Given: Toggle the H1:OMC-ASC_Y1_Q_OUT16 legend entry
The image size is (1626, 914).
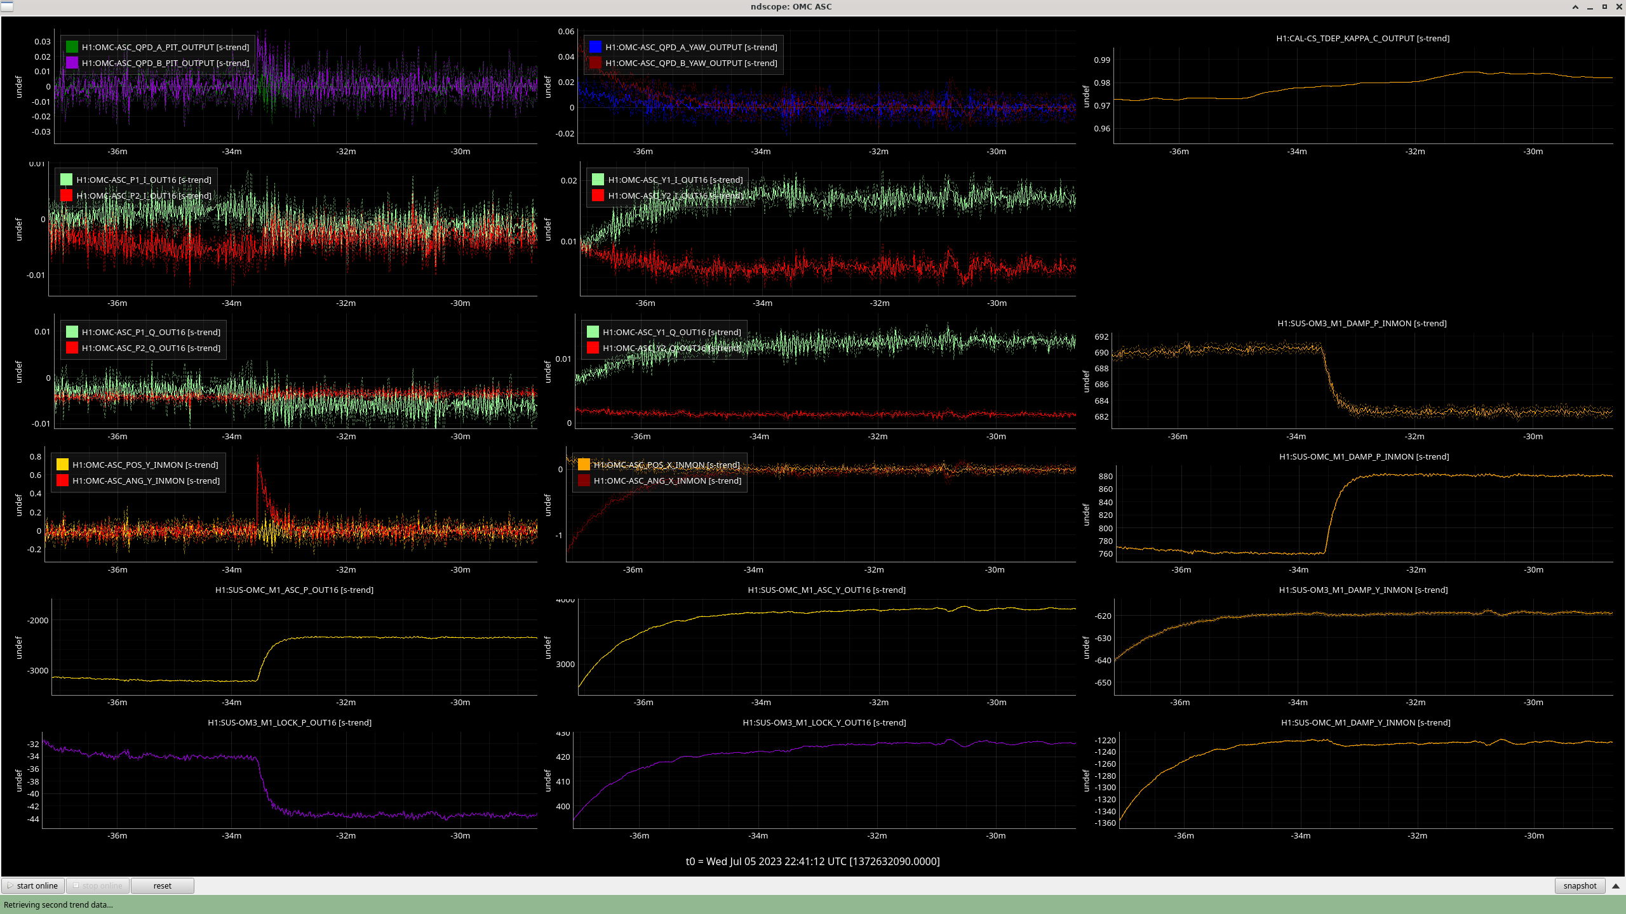Looking at the screenshot, I should pyautogui.click(x=671, y=332).
